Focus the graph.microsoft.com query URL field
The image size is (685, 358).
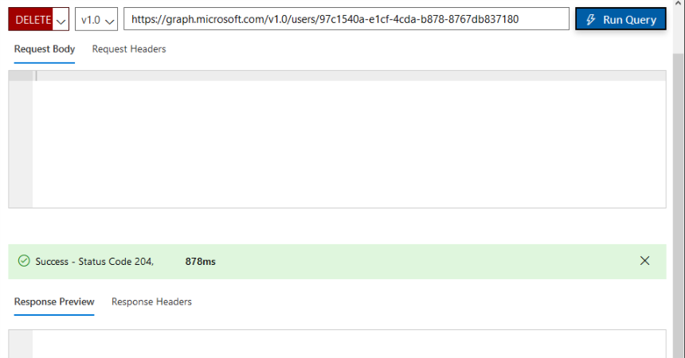click(346, 19)
